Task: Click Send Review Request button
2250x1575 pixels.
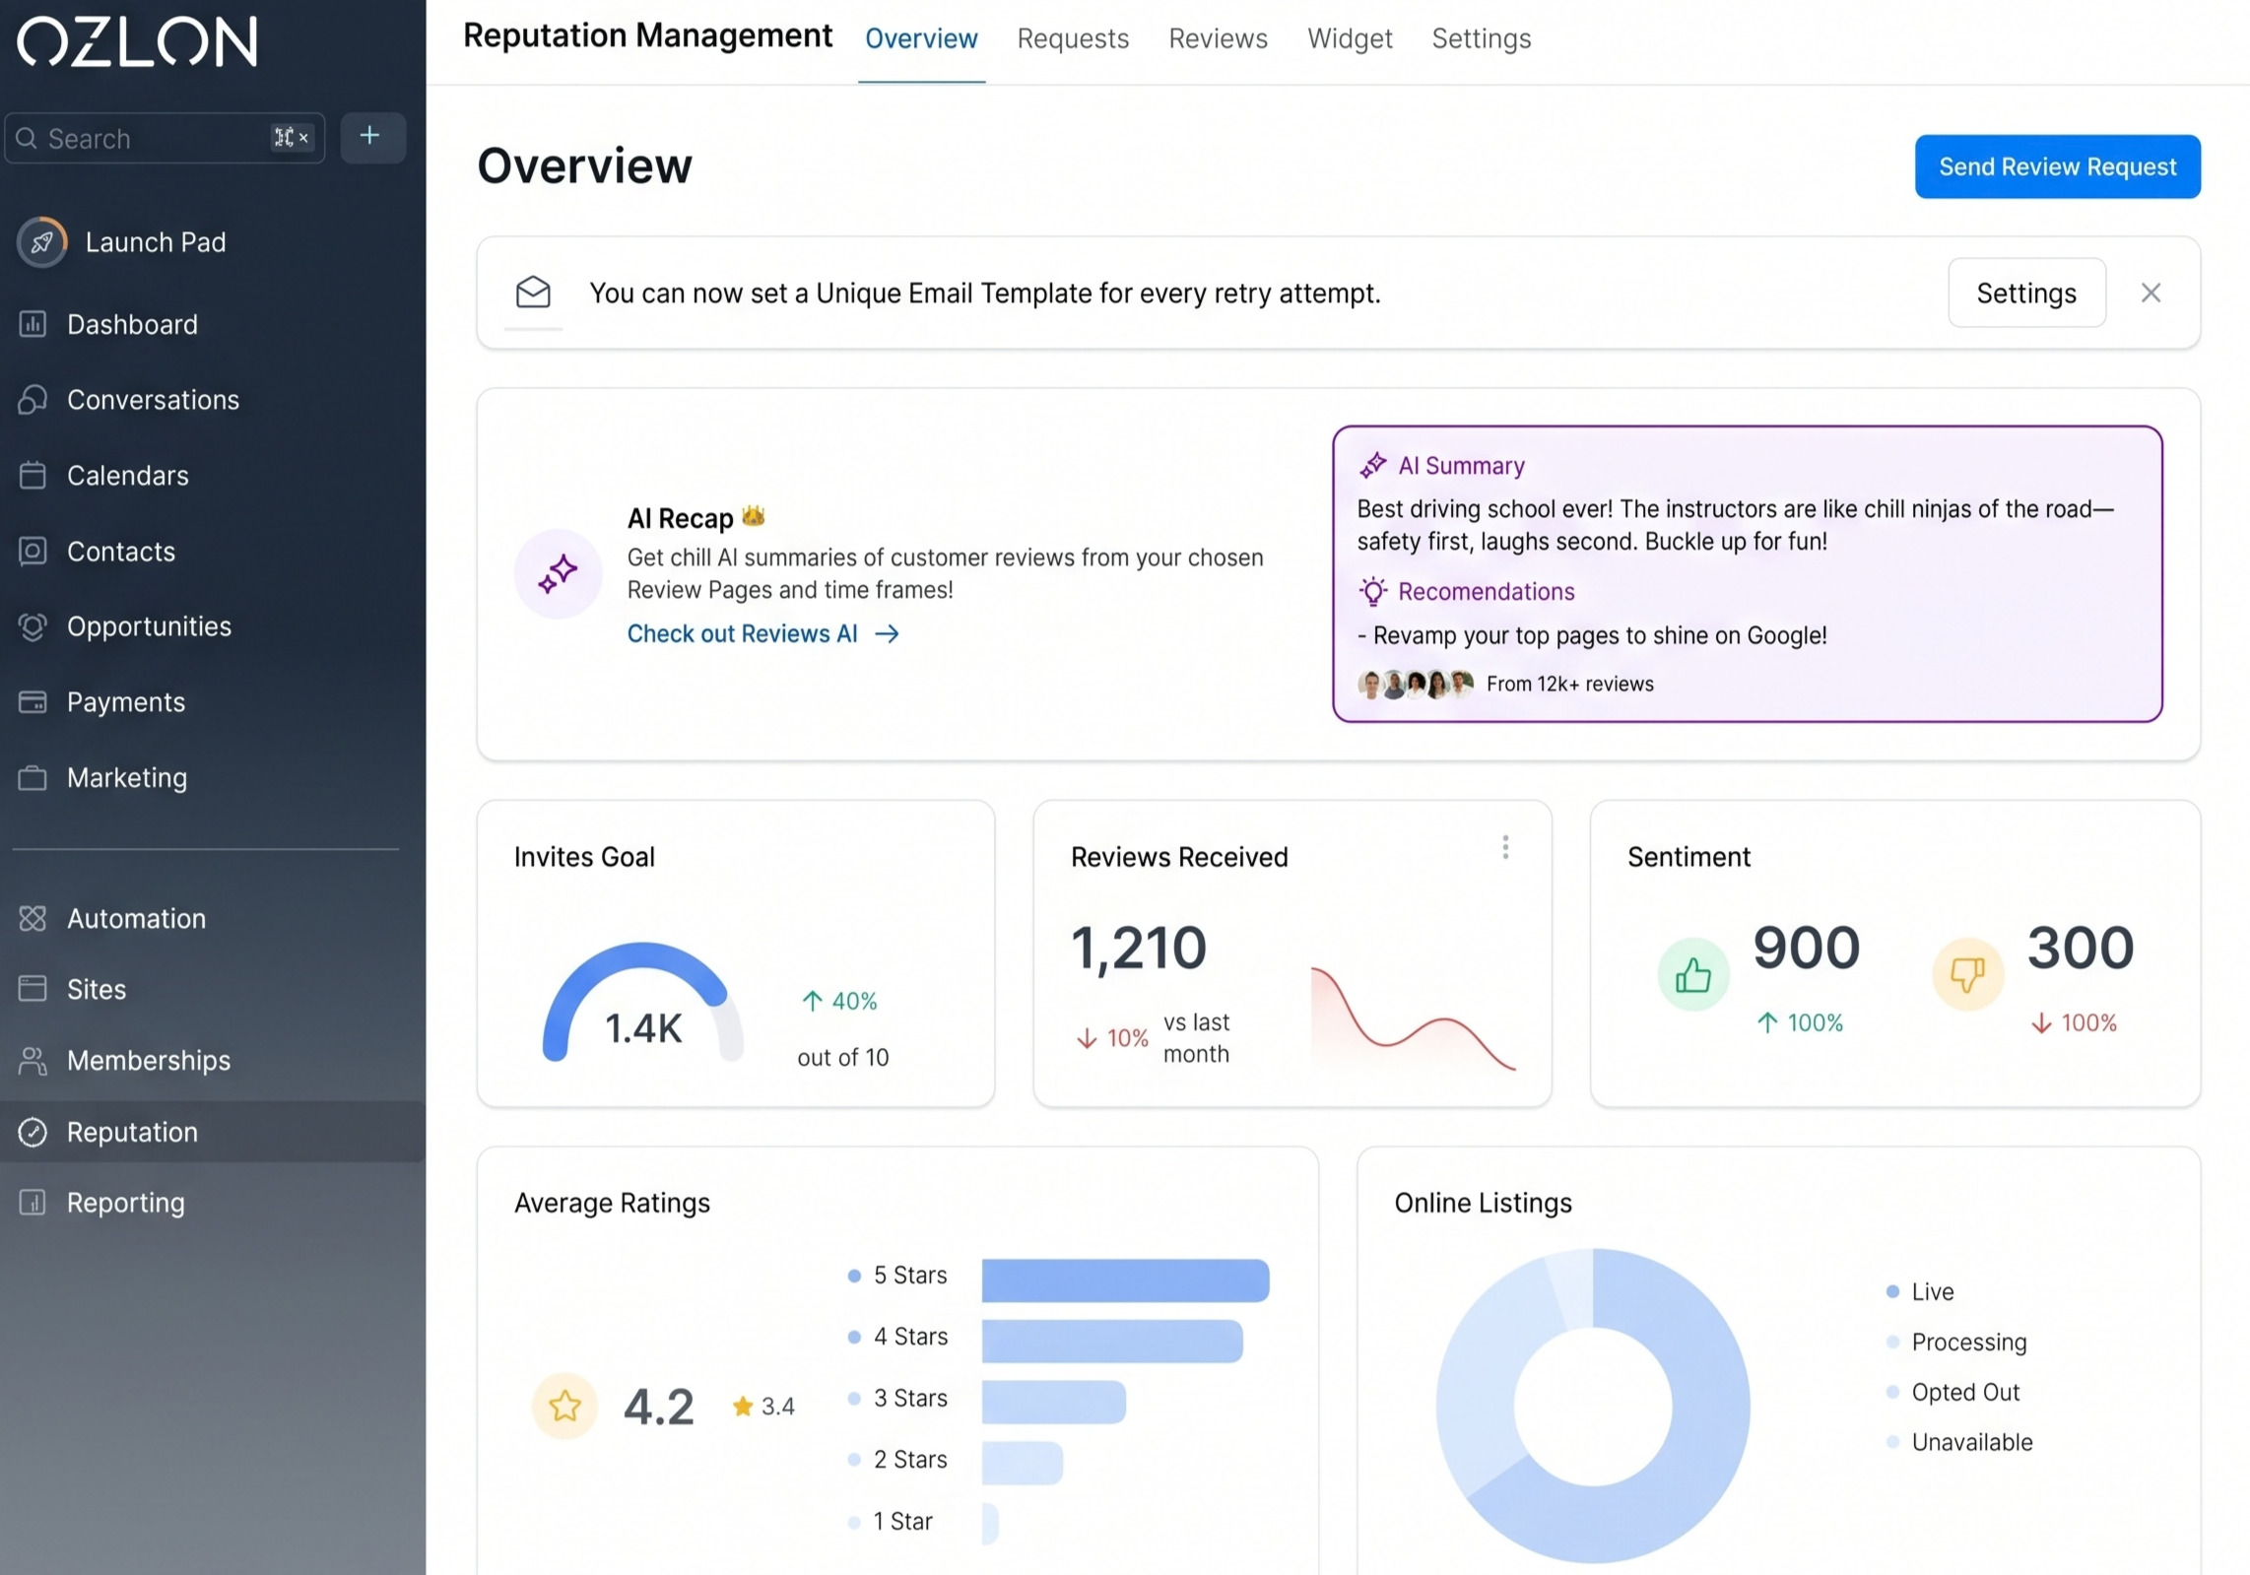Action: (2057, 166)
